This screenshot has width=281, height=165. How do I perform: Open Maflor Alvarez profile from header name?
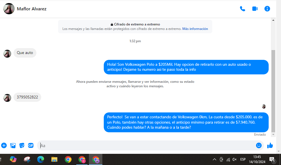(x=32, y=9)
